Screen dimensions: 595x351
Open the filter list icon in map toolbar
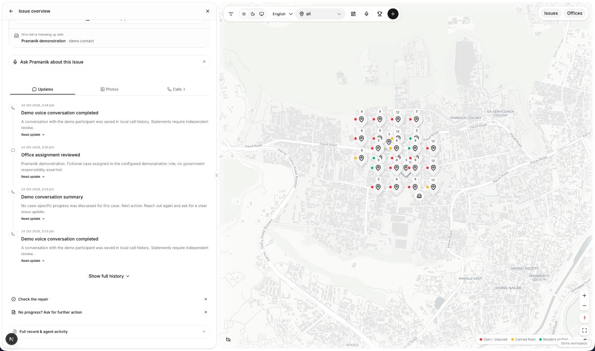(231, 14)
